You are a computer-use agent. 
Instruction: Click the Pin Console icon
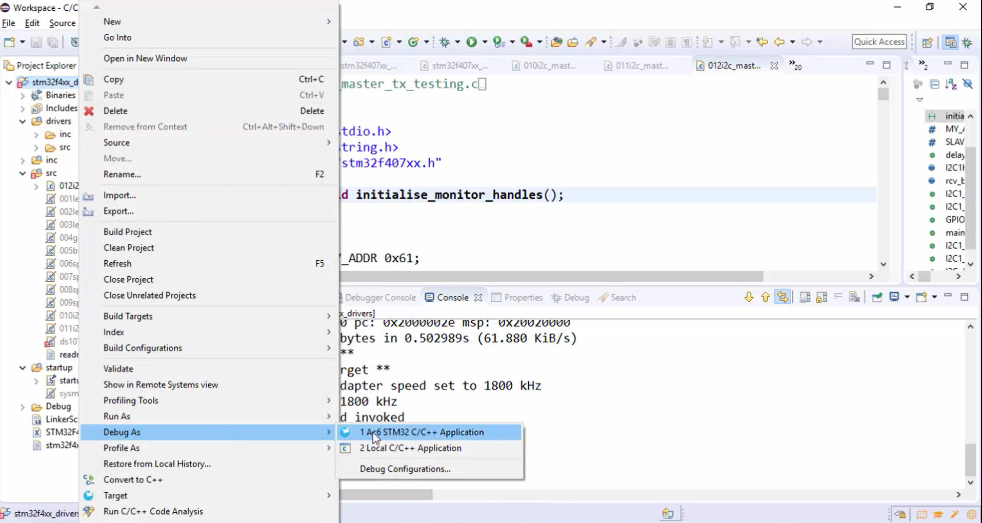coord(877,297)
